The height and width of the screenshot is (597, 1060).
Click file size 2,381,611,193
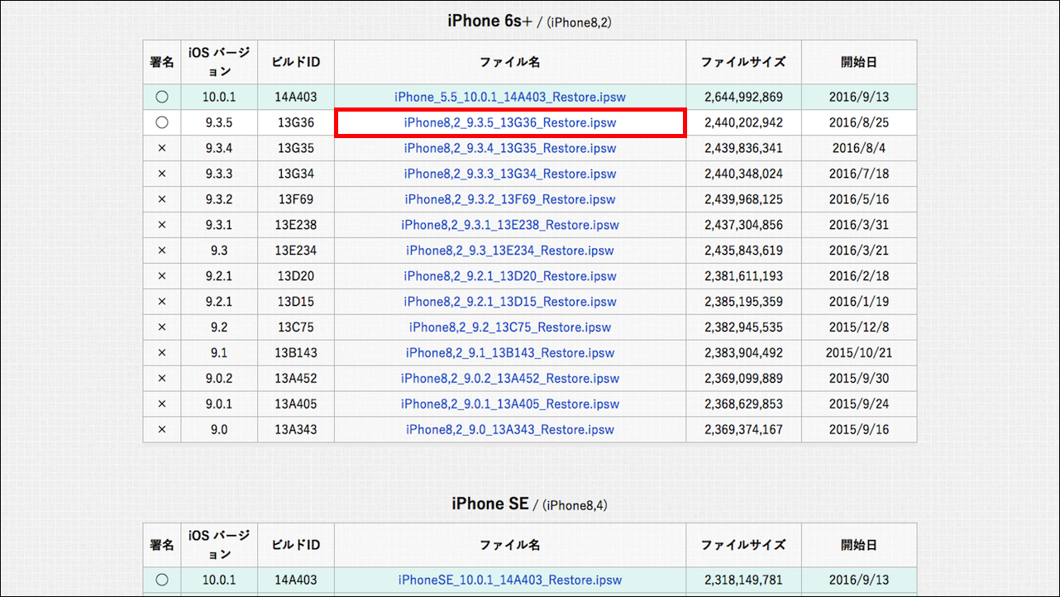pyautogui.click(x=743, y=276)
